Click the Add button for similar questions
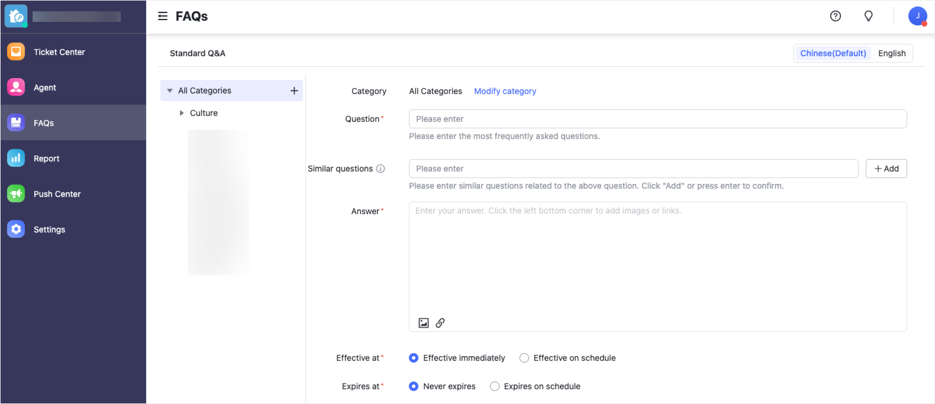935x404 pixels. pos(886,169)
